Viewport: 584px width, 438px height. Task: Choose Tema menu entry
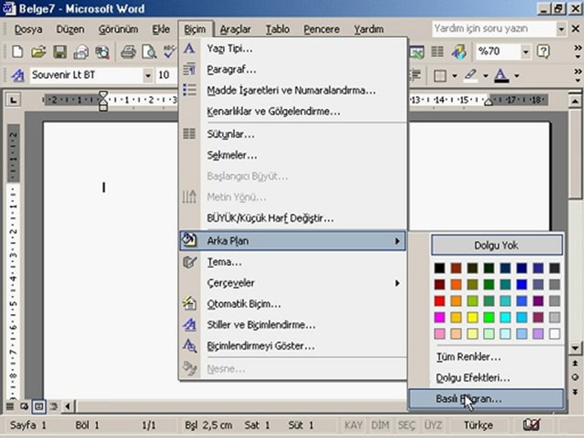[x=293, y=262]
